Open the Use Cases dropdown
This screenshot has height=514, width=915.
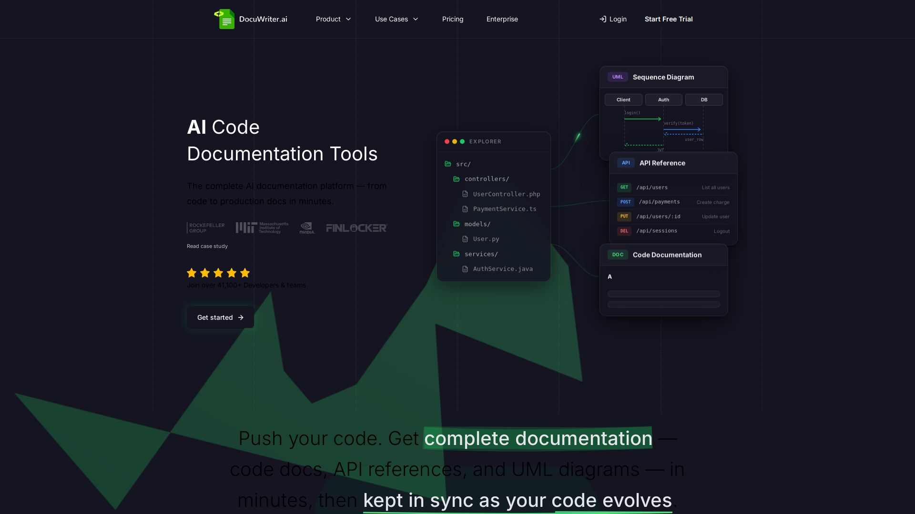click(x=396, y=19)
